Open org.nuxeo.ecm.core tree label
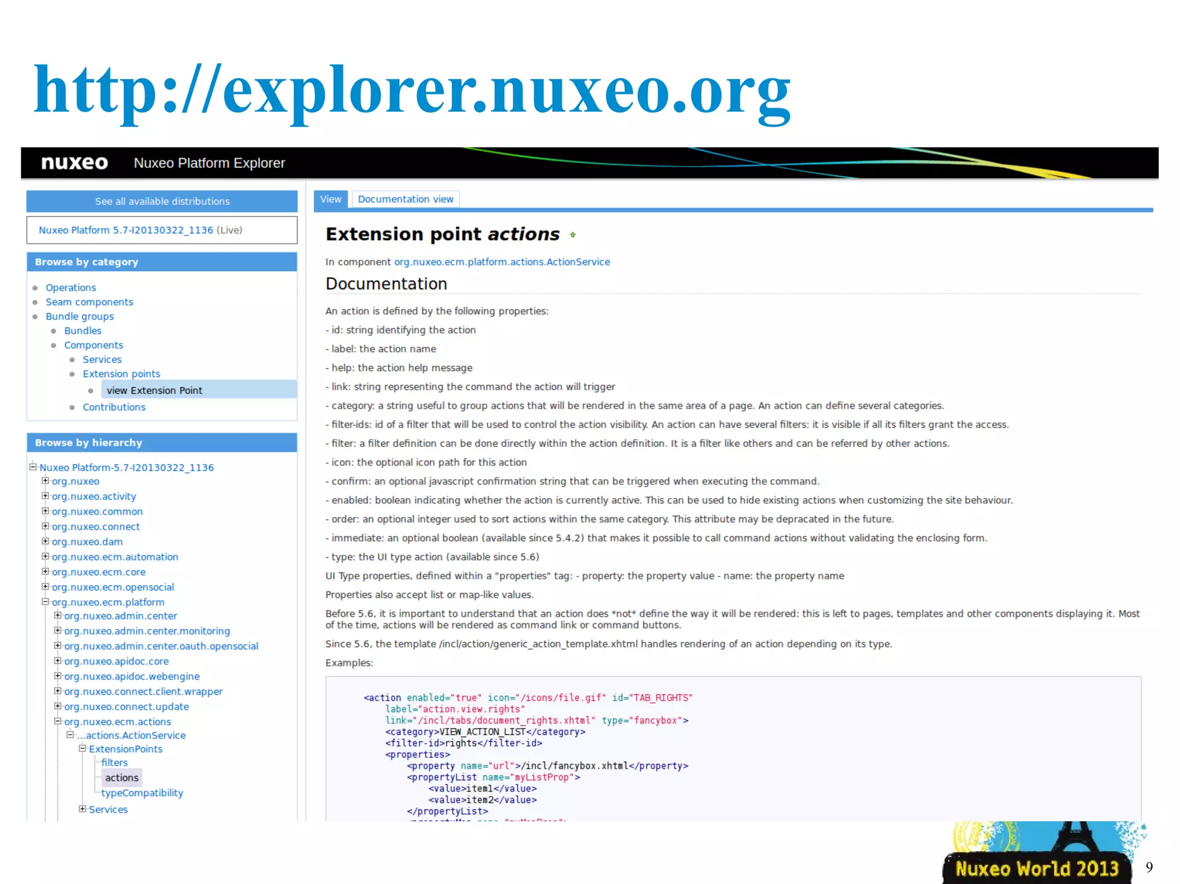1180x884 pixels. click(x=99, y=572)
